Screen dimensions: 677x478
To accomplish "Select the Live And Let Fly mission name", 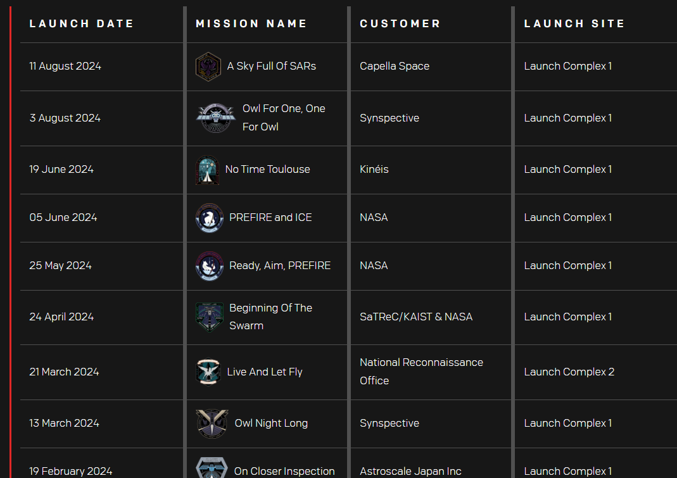I will [x=265, y=372].
